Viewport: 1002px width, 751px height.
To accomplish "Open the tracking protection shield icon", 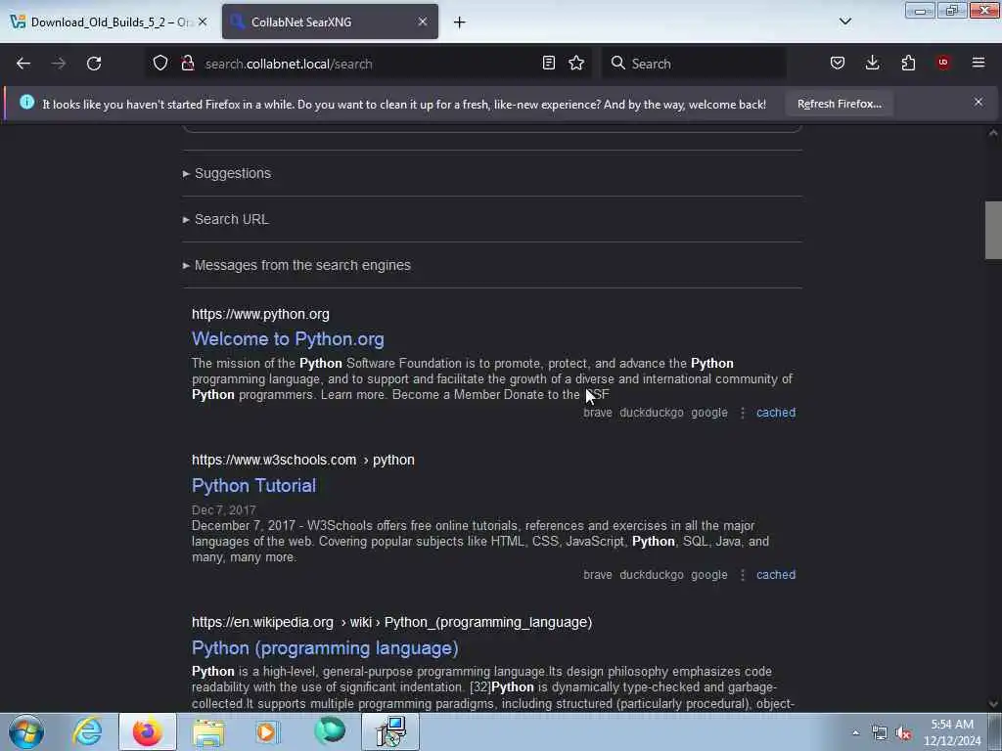I will click(159, 64).
